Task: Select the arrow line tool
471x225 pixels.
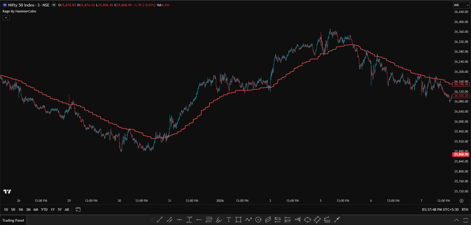Action: [337, 220]
